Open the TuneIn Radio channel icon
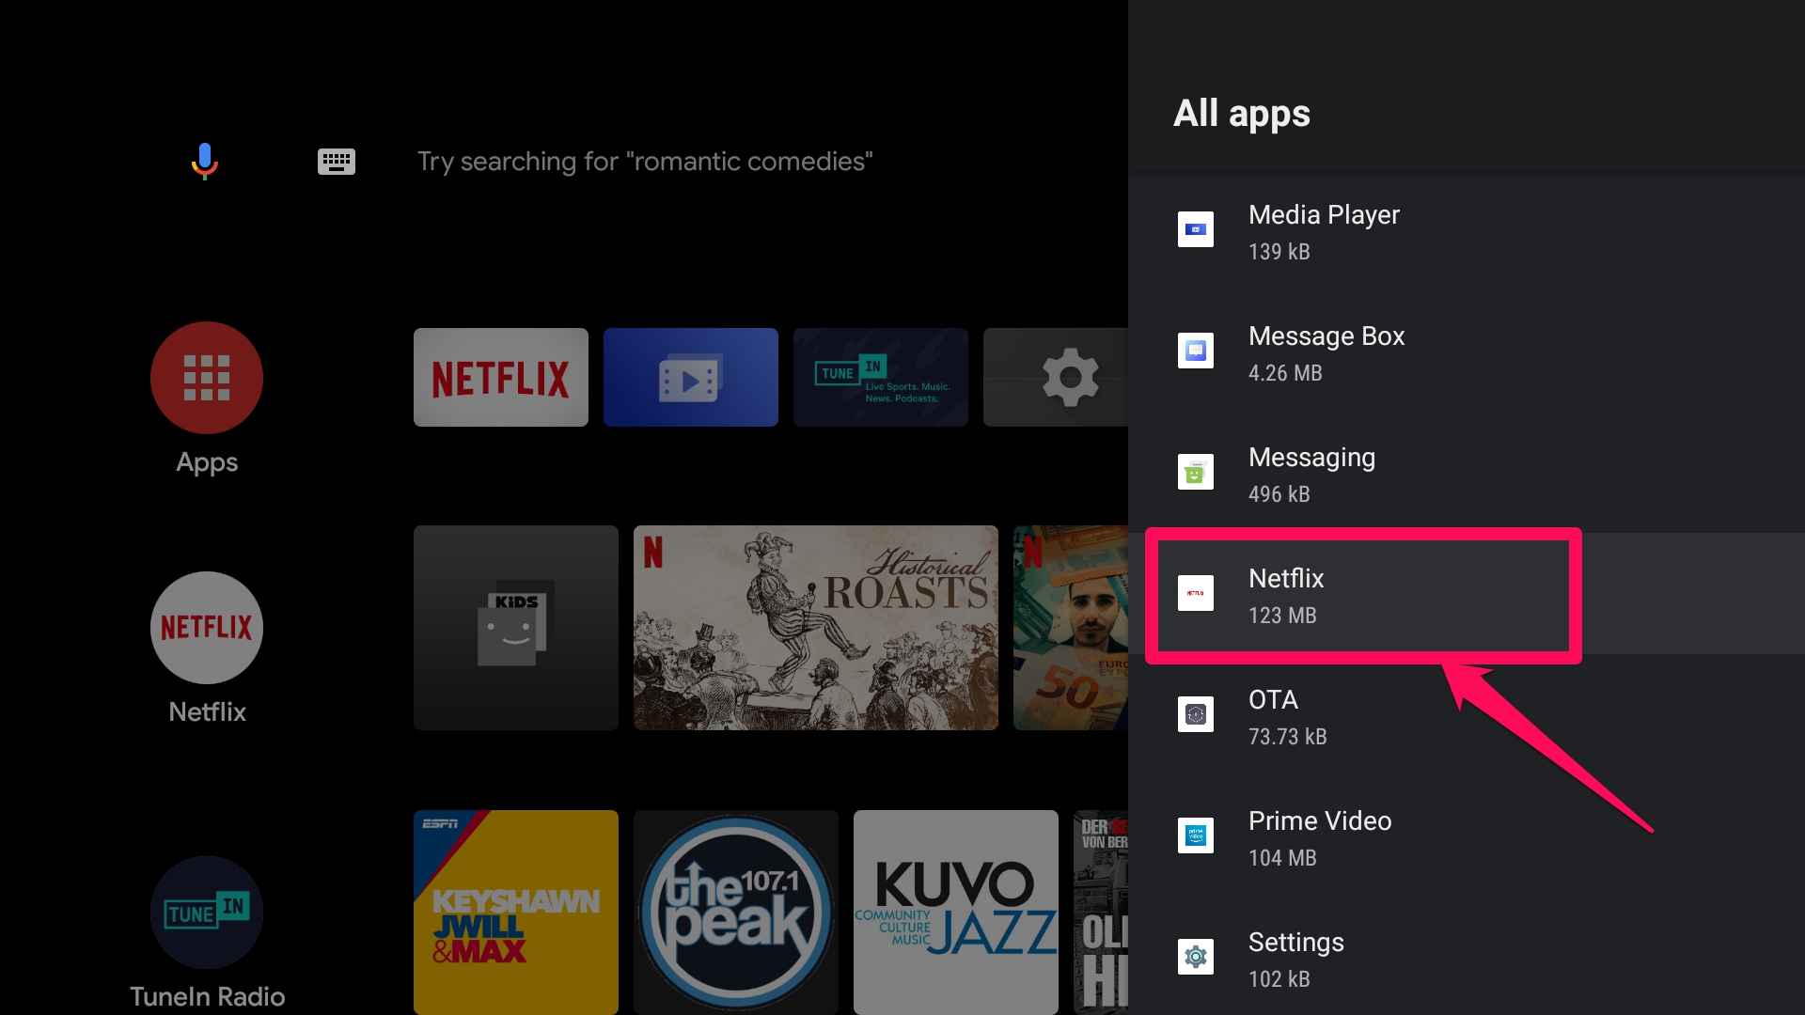 pos(207,913)
